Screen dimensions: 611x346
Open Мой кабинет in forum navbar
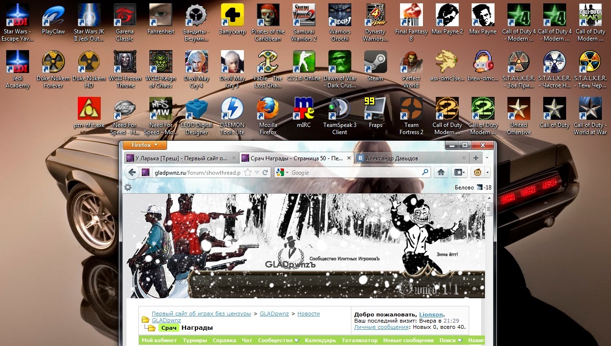coord(159,340)
